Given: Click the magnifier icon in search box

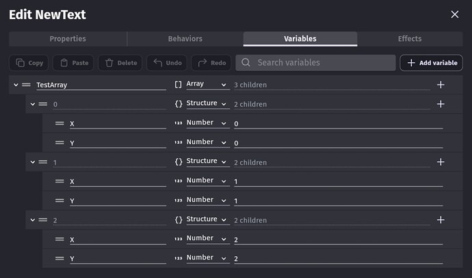Looking at the screenshot, I should coord(246,63).
